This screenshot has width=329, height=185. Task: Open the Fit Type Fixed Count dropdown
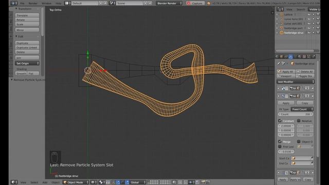click(x=302, y=109)
